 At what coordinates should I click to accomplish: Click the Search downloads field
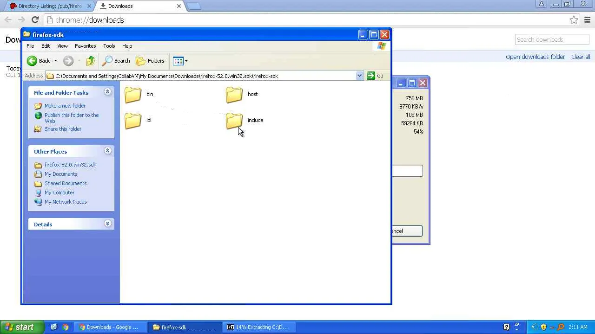[552, 39]
